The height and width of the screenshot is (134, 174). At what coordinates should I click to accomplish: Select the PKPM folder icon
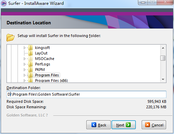31,70
